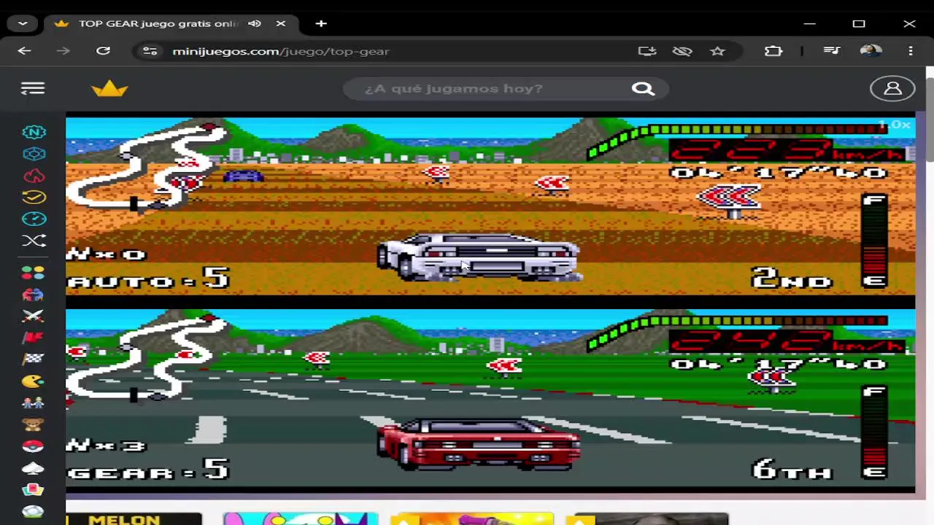Click the 1.0x speed indicator in game
Image resolution: width=934 pixels, height=525 pixels.
(x=895, y=125)
